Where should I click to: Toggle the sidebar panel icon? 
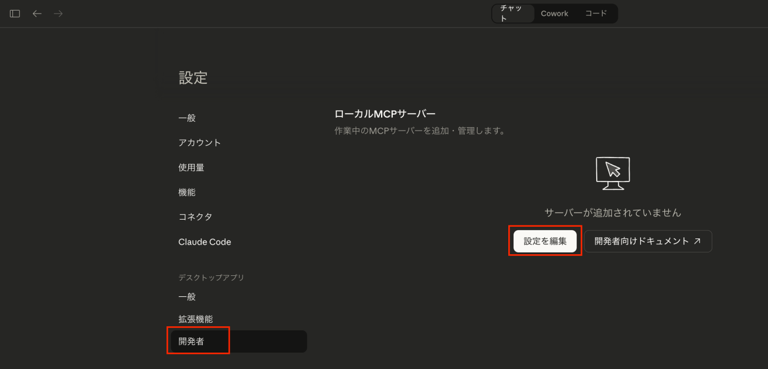15,13
